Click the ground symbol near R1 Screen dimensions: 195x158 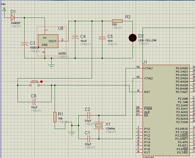point(72,133)
